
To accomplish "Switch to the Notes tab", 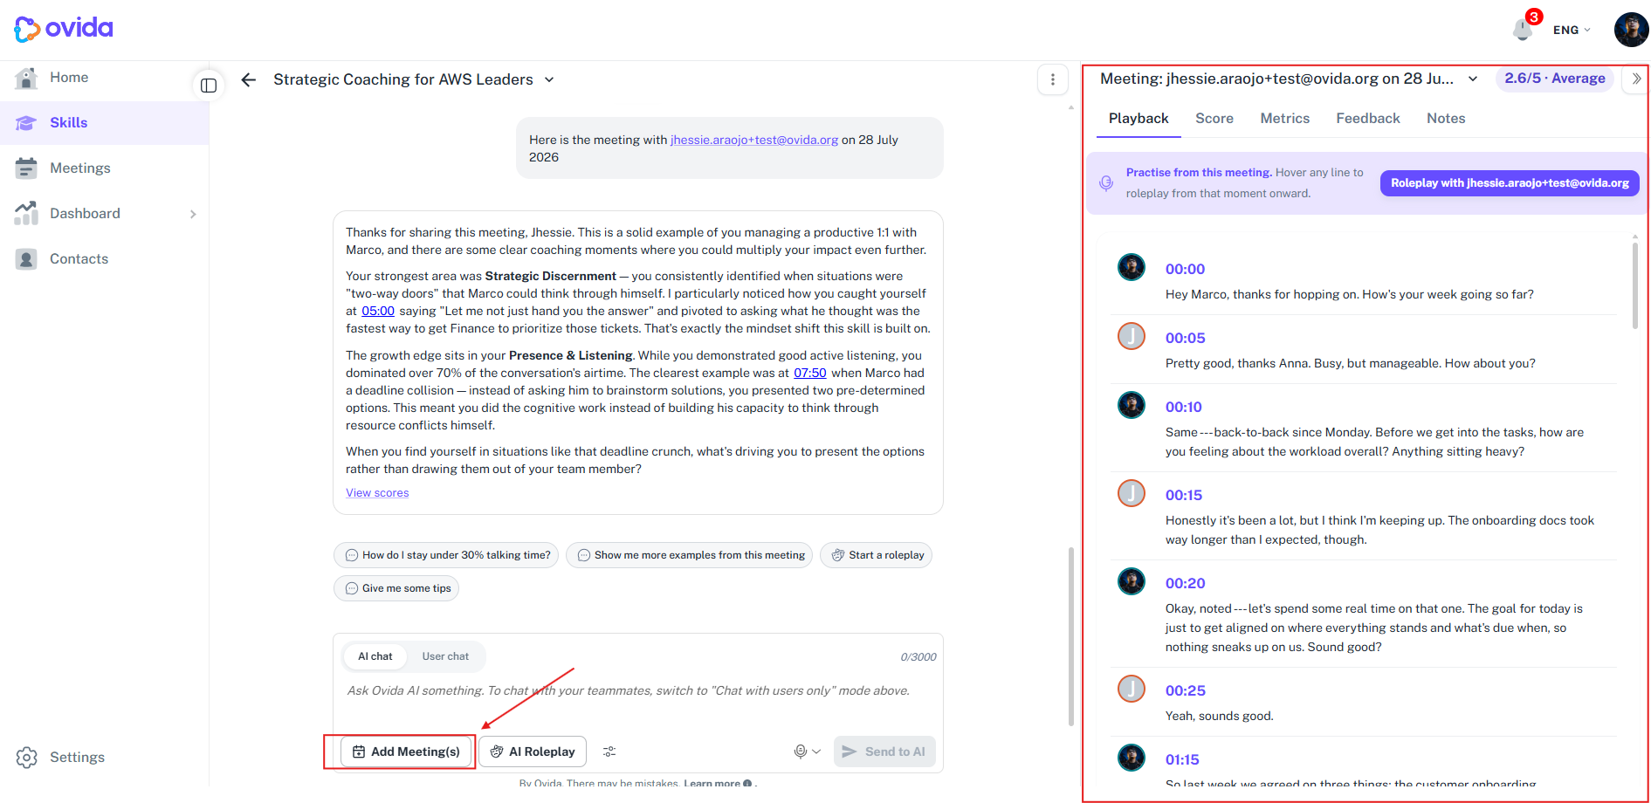I will point(1446,119).
